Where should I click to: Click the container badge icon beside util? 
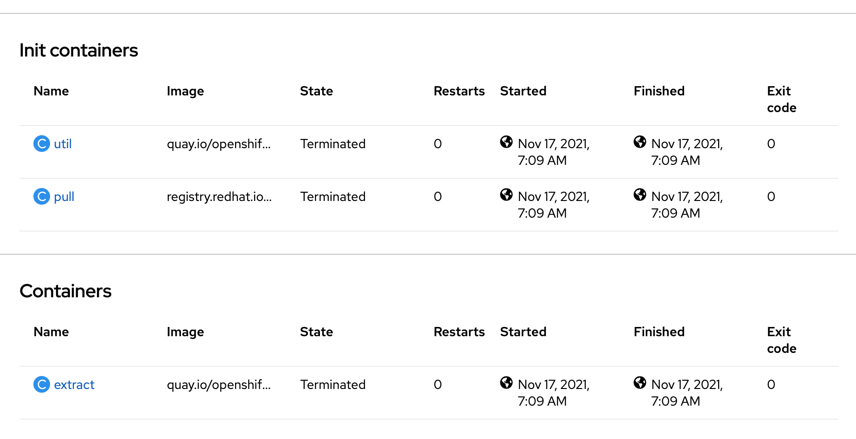[42, 144]
